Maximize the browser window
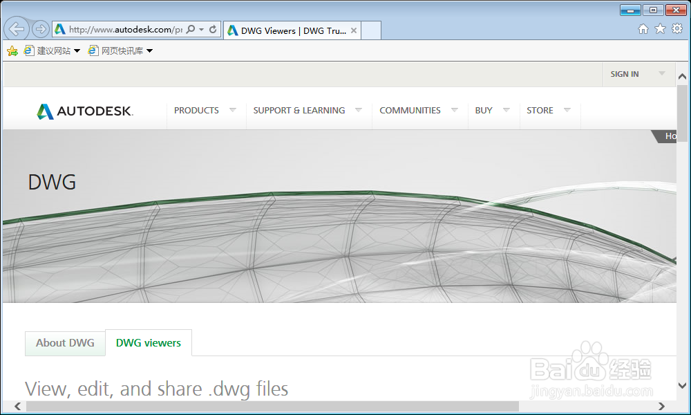Viewport: 691px width, 415px height. (653, 10)
